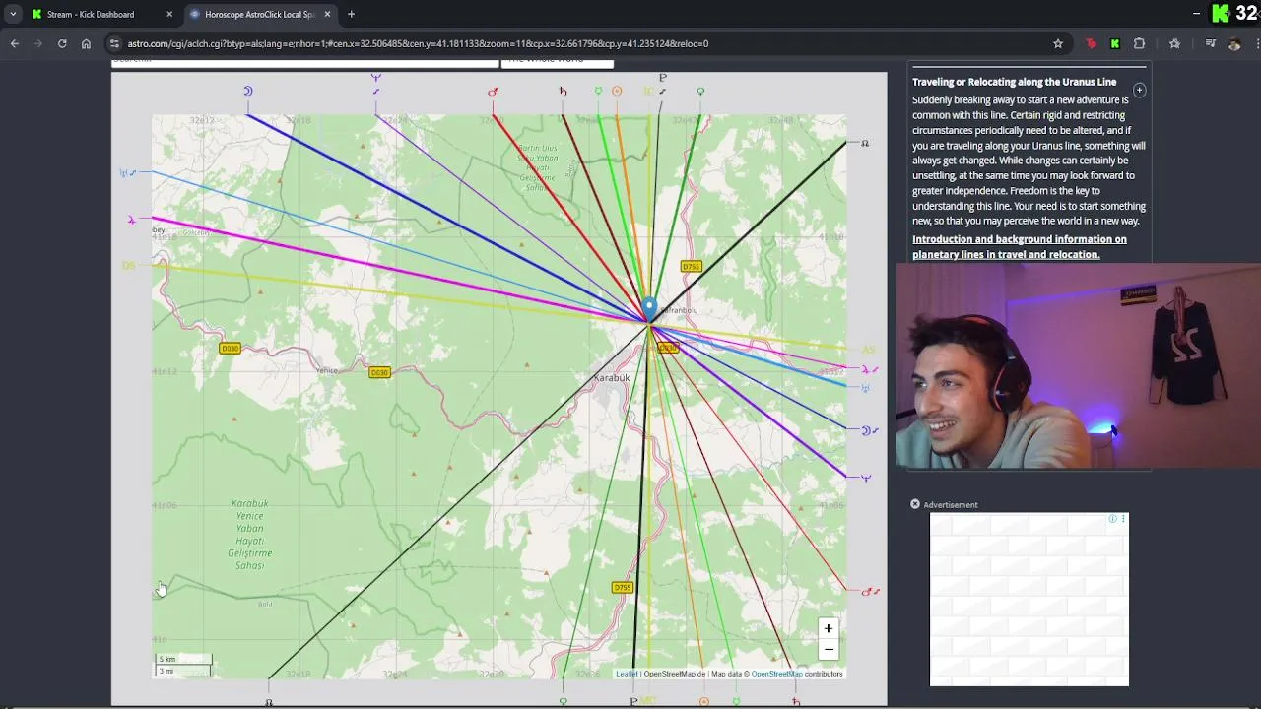Open the media control toolbar icon

[x=1211, y=43]
